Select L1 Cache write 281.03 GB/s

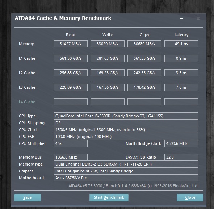tap(108, 58)
